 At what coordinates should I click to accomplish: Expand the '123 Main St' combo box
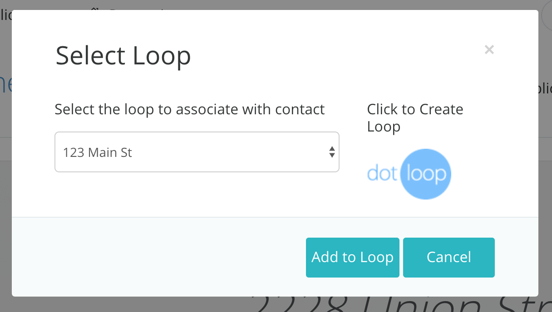197,152
